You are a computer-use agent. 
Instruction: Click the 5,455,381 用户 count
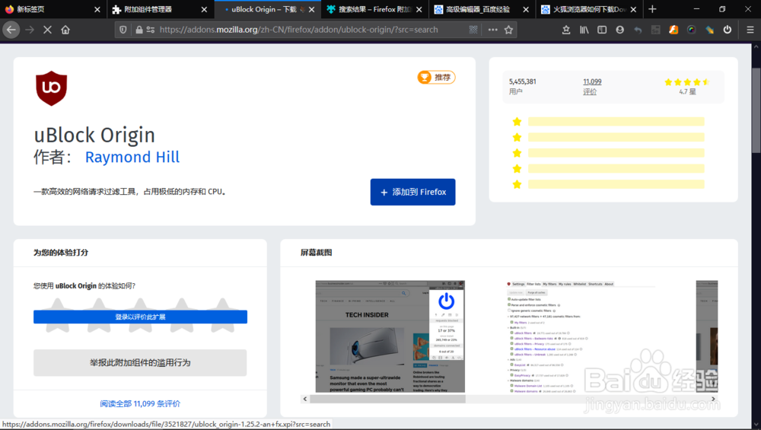point(522,87)
